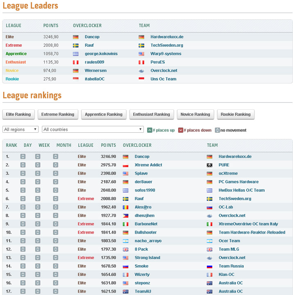293x295 pixels.
Task: Open the Rookie Ranking tab
Action: tap(235, 114)
